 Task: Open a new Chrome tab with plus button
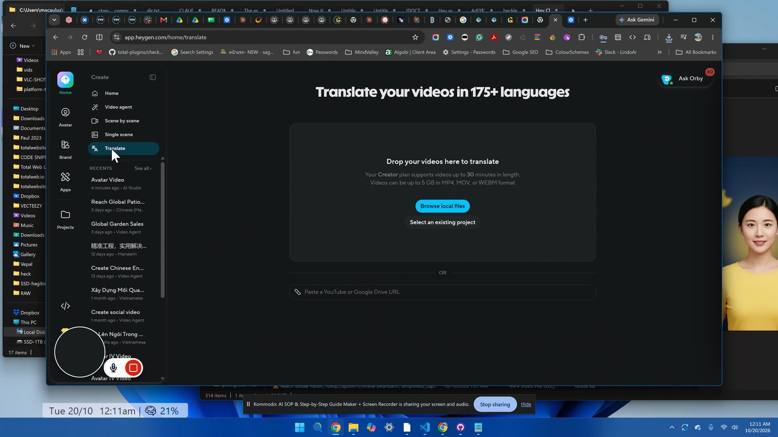[x=585, y=20]
